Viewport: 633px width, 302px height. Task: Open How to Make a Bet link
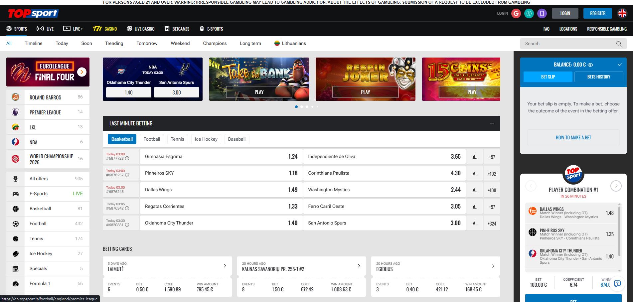click(x=573, y=137)
